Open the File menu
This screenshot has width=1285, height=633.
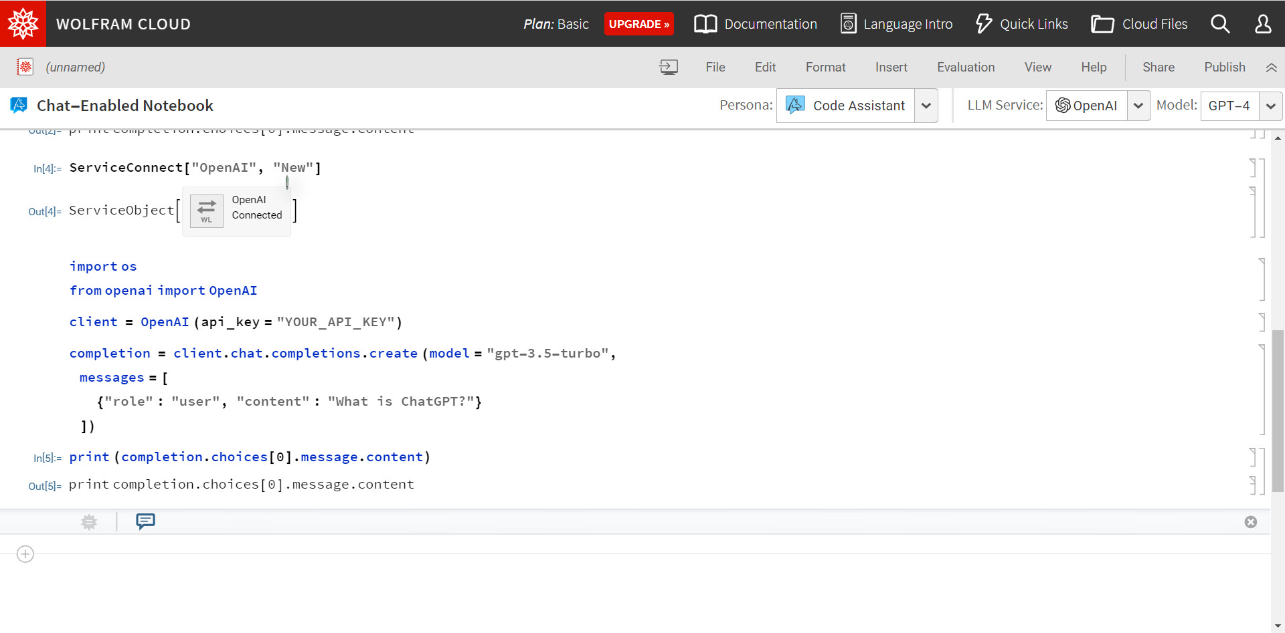(715, 67)
